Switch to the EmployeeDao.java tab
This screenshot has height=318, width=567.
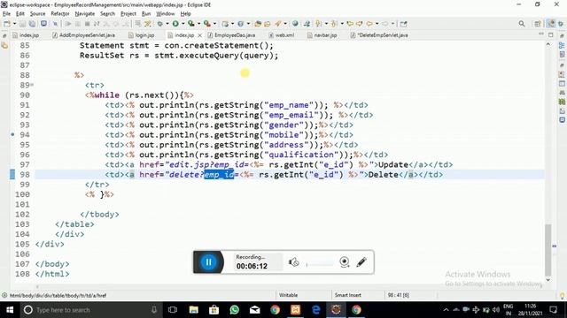point(231,35)
